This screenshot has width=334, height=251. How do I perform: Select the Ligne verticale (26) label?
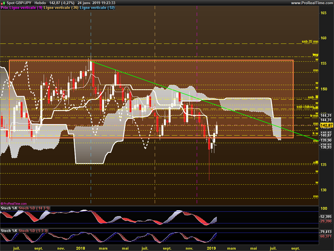pos(61,8)
